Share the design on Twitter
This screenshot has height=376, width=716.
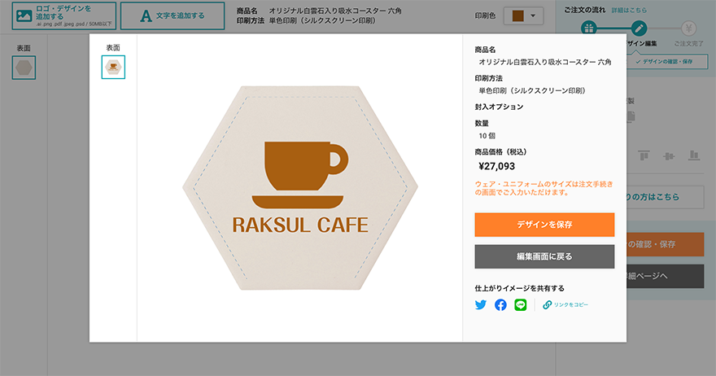(x=480, y=304)
